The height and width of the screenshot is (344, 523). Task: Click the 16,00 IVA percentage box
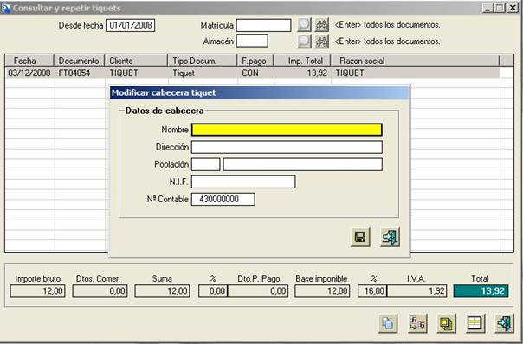coord(372,291)
